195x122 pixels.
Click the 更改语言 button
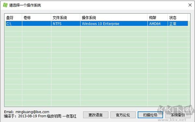96,115
